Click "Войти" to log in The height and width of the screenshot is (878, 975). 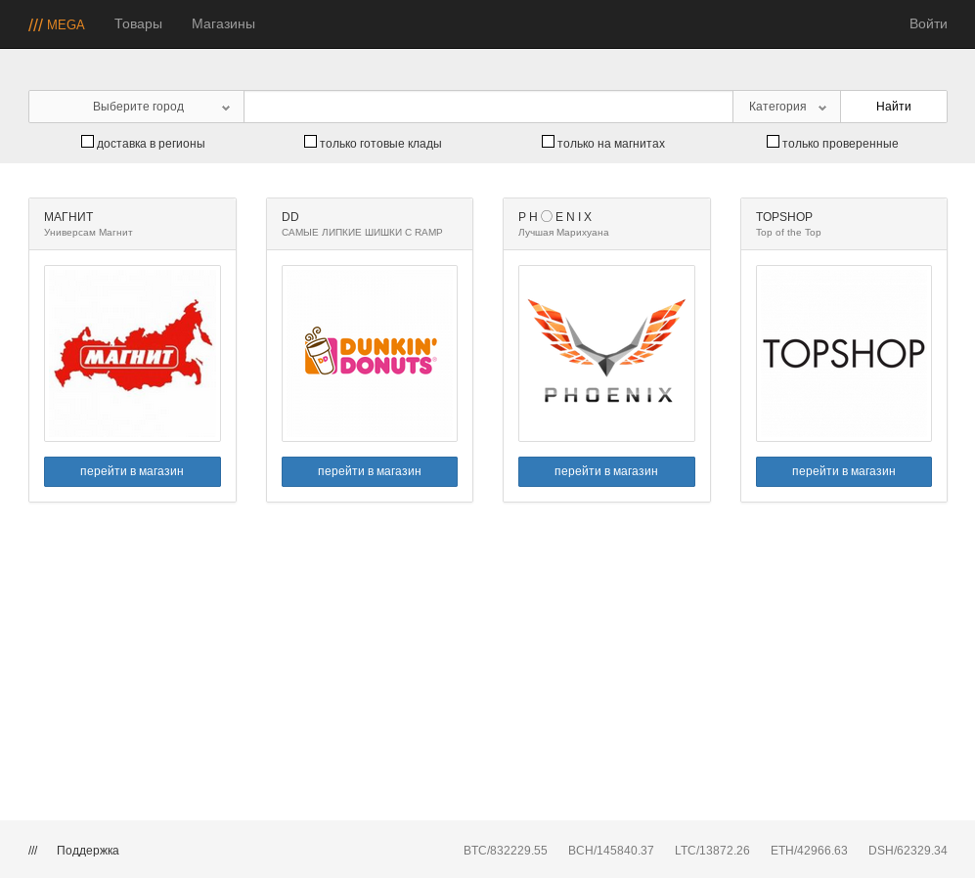[927, 24]
